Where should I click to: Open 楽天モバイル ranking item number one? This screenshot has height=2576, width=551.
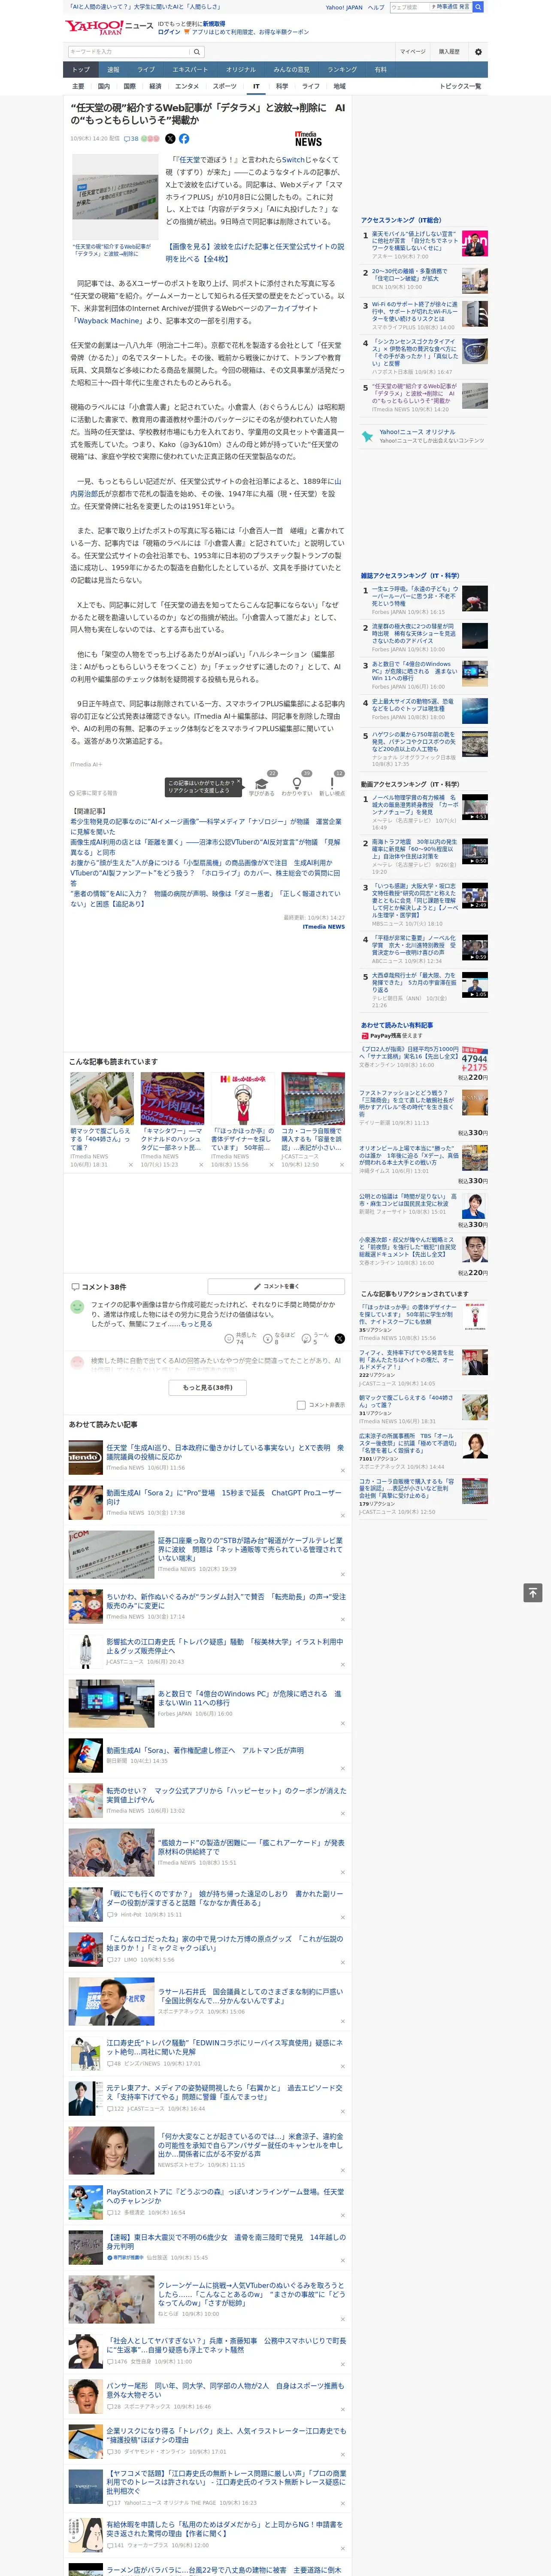pos(415,241)
